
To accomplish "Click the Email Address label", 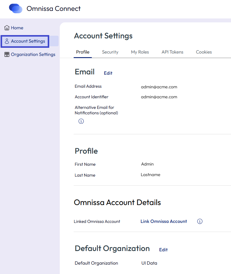I will point(88,86).
